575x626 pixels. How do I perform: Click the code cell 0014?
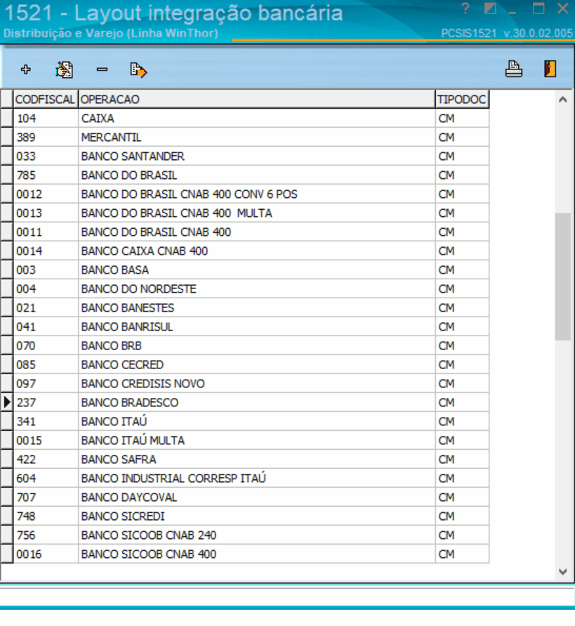[46, 251]
